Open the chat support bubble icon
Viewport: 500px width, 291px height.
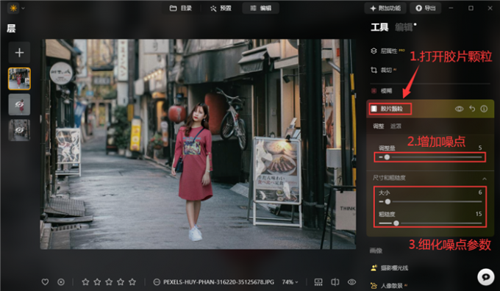[485, 276]
